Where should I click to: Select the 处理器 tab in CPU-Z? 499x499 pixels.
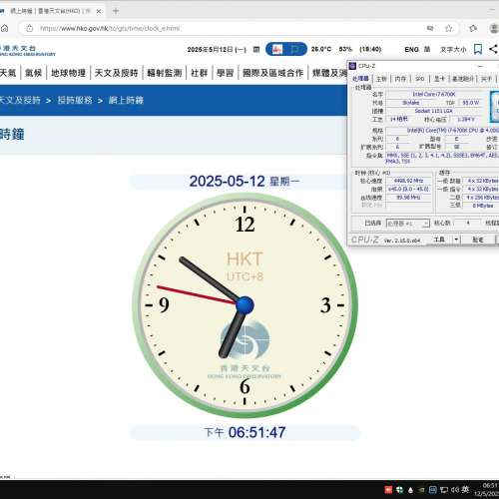click(x=360, y=79)
